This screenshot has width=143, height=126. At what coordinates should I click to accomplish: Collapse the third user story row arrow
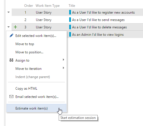point(9,27)
